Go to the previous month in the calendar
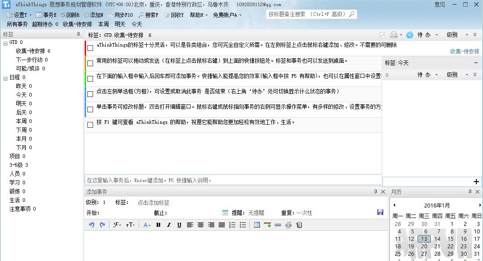Image resolution: width=483 pixels, height=261 pixels. (x=394, y=205)
